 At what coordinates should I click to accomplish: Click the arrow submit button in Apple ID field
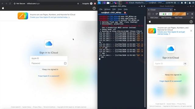point(185,64)
